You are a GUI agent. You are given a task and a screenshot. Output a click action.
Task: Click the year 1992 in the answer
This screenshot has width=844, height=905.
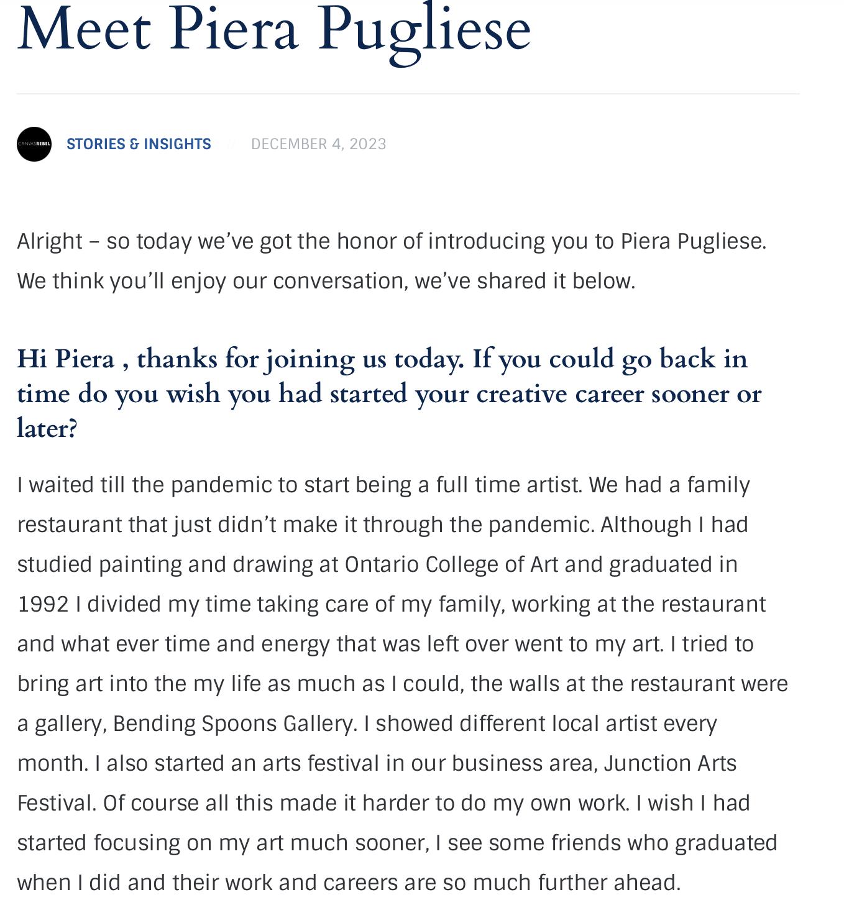click(43, 604)
